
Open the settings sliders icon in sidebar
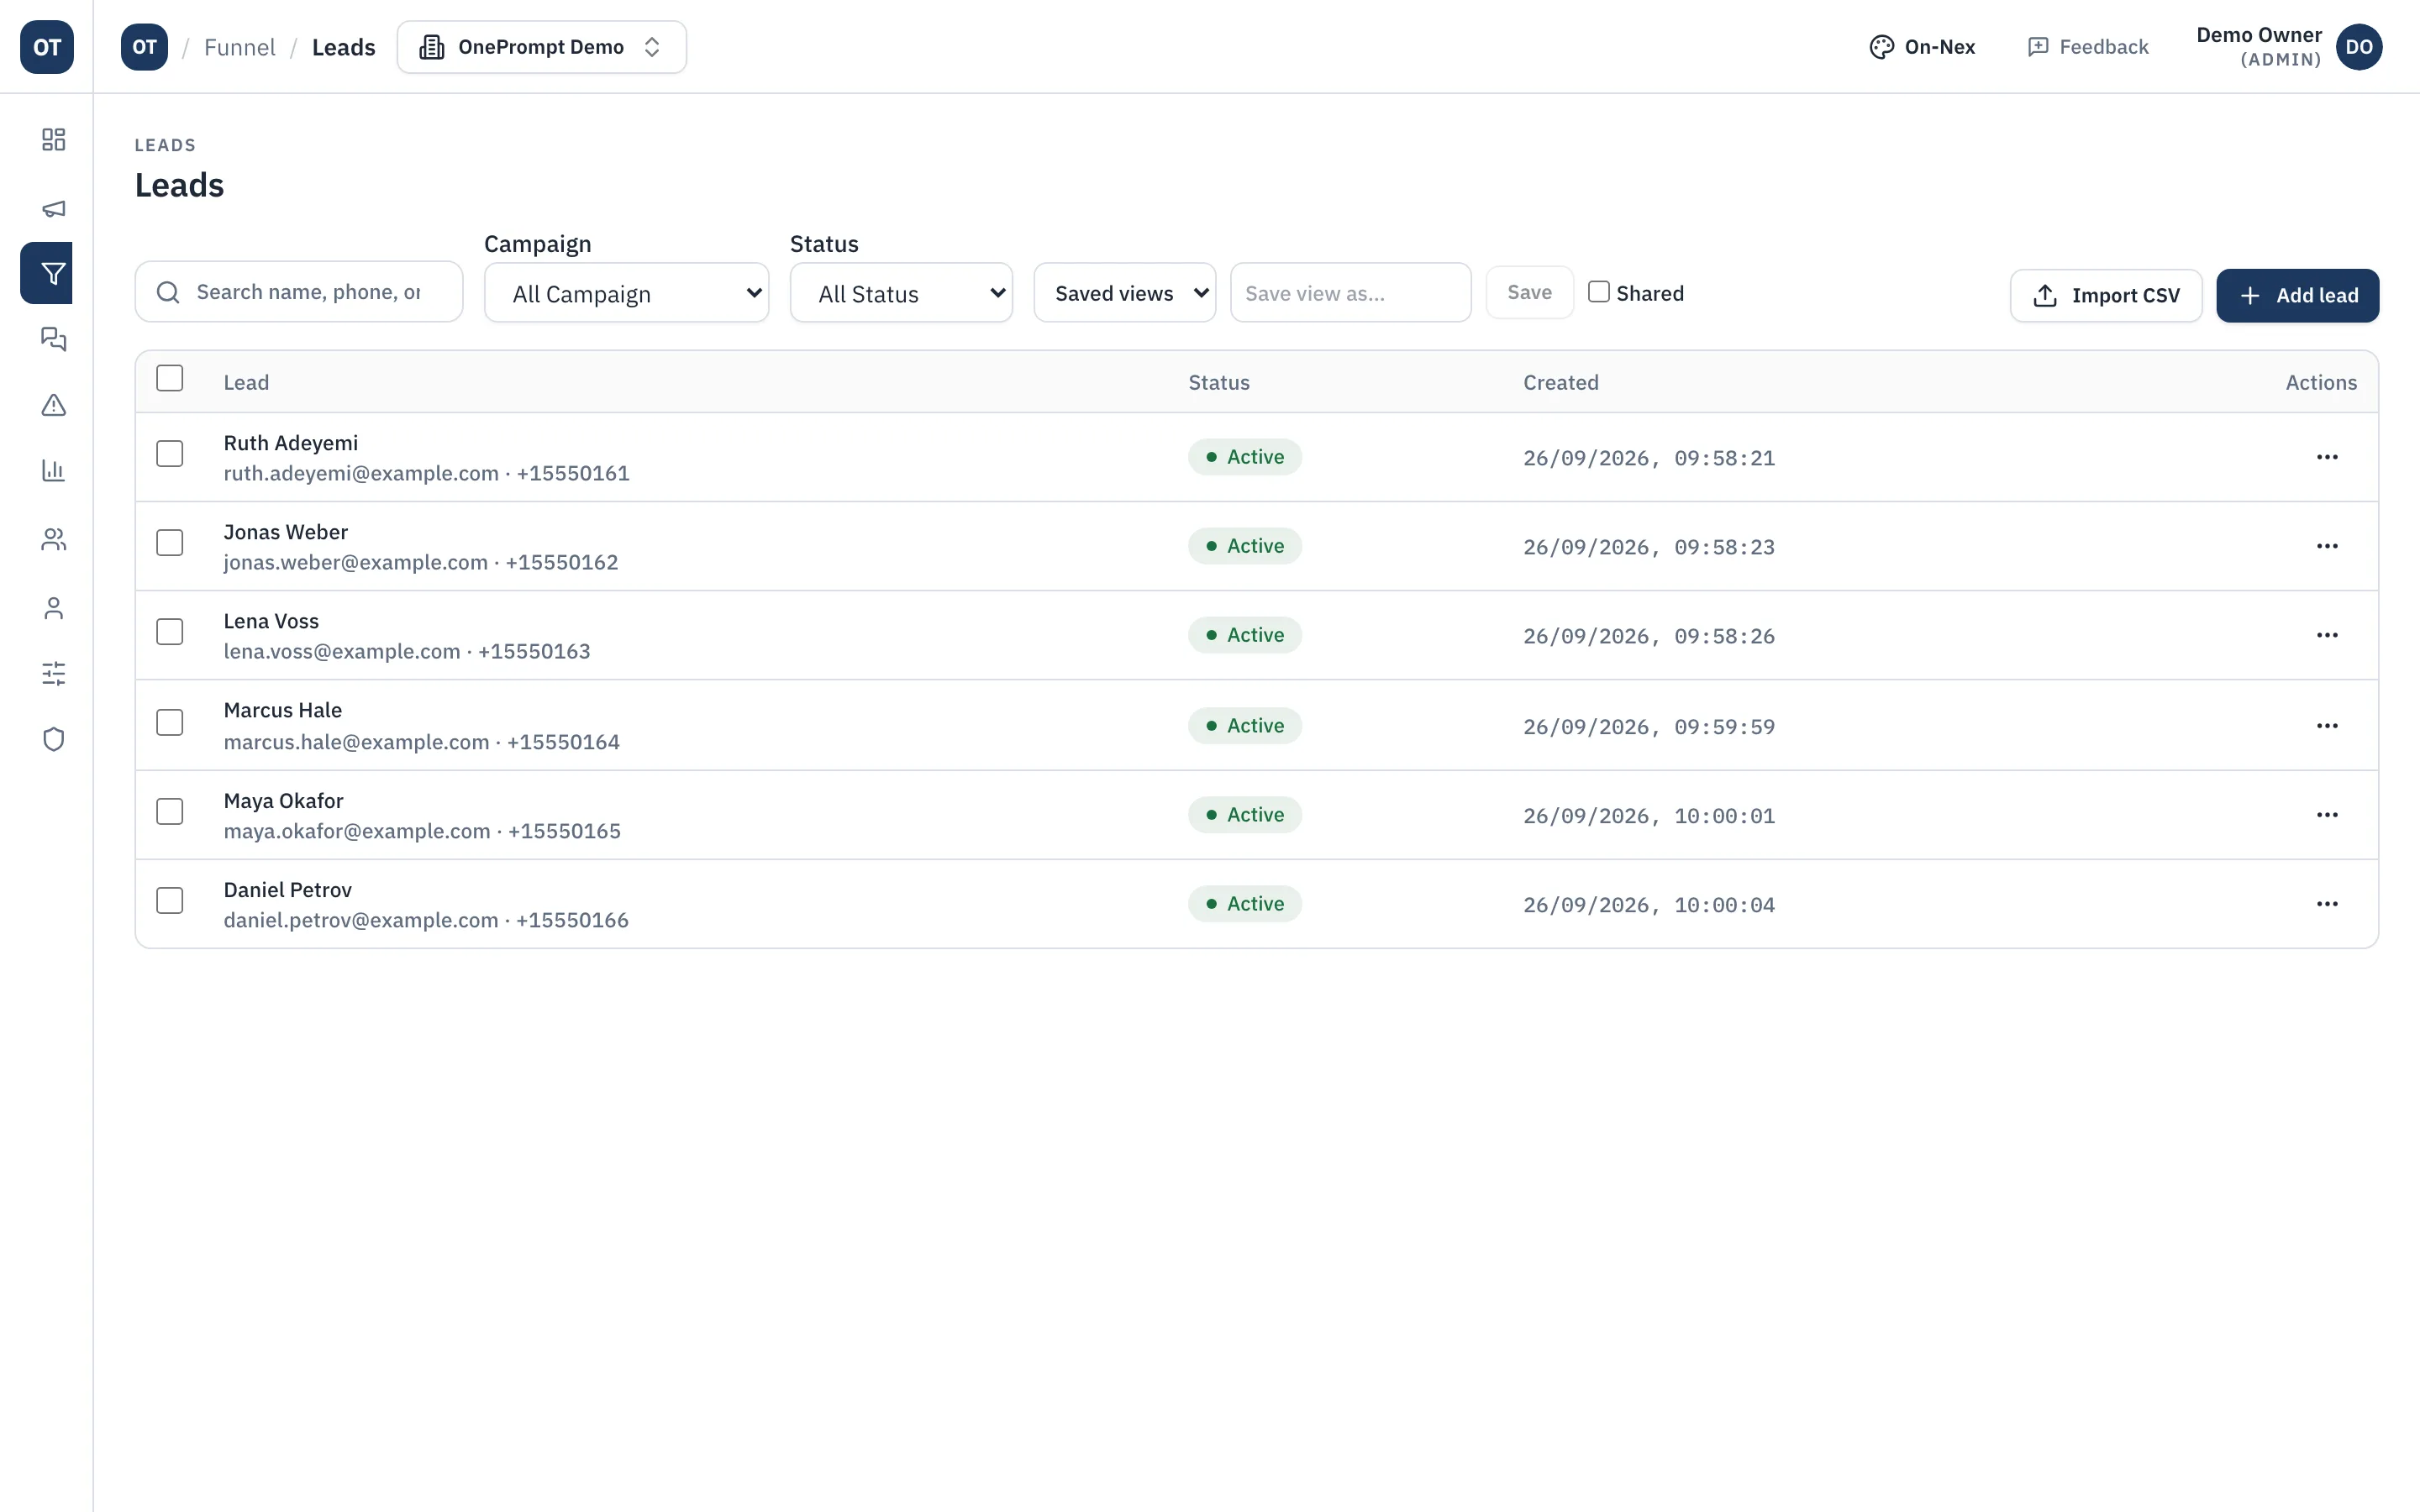coord(54,673)
